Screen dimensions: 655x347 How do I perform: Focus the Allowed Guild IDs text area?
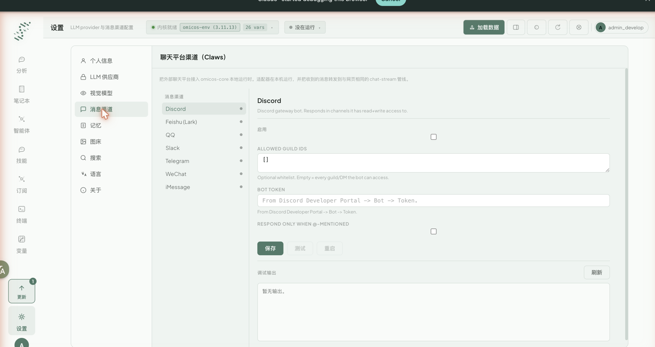(434, 163)
